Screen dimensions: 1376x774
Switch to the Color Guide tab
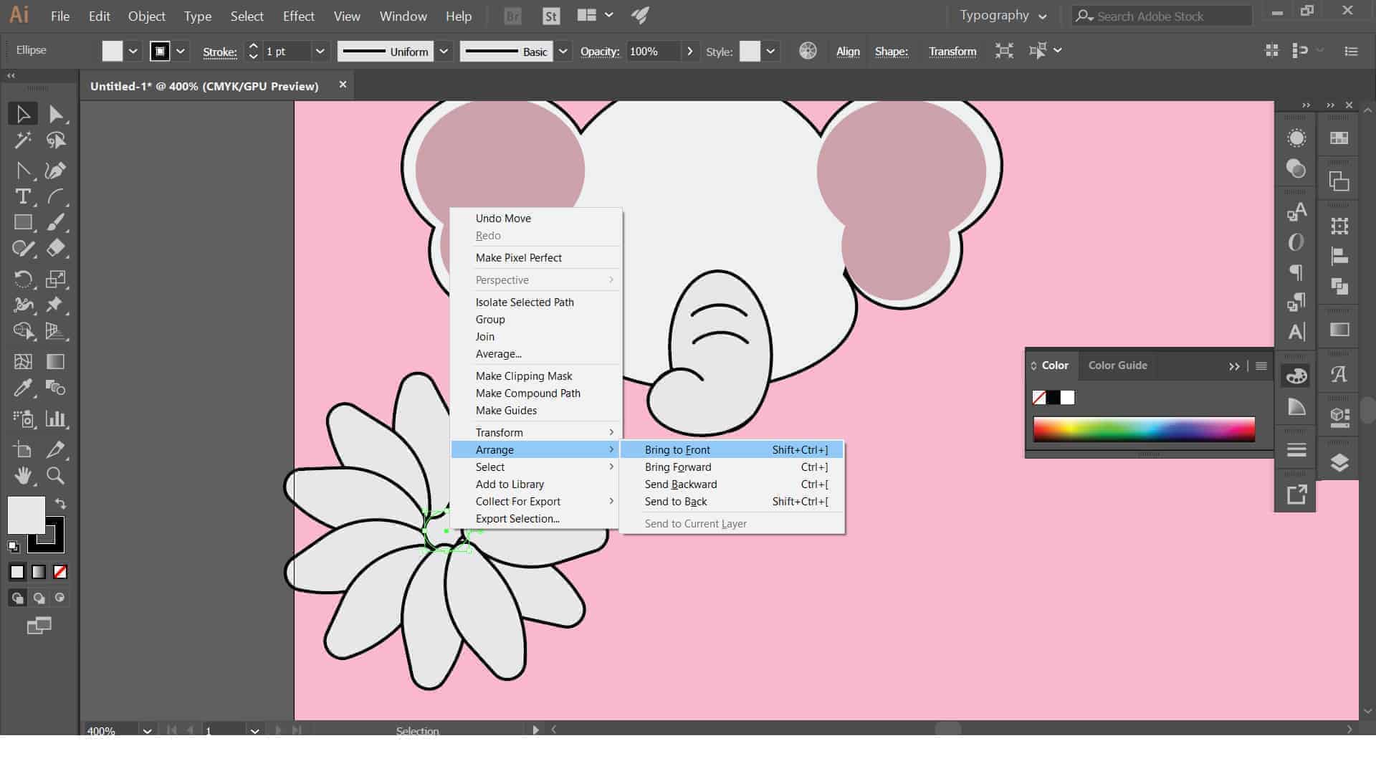click(1117, 365)
